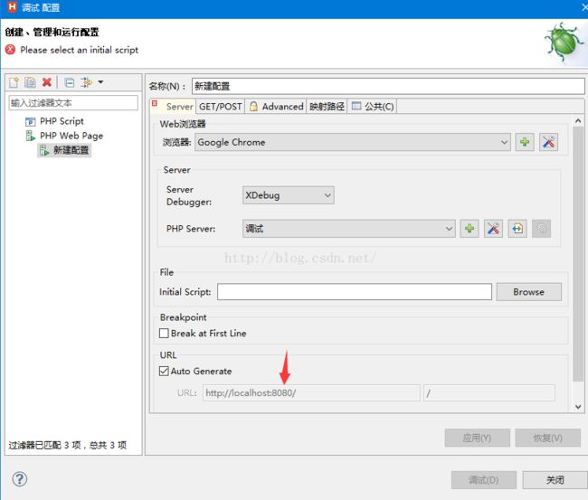Switch to the 映射路径 tab

pos(327,107)
